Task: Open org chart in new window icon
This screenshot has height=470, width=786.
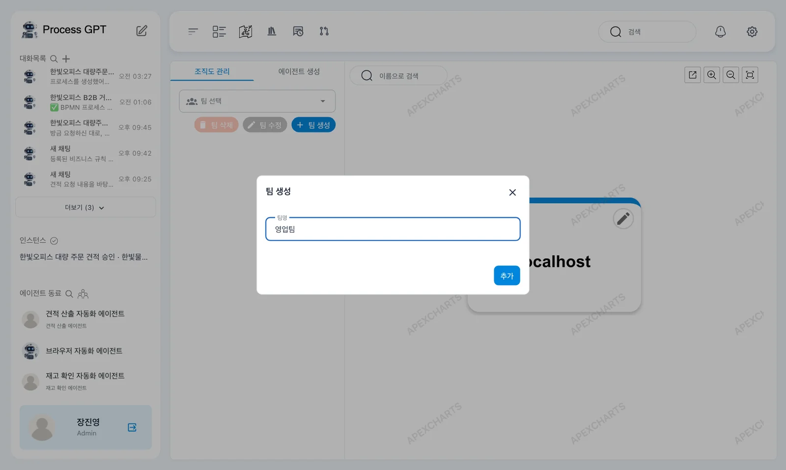Action: pos(693,75)
